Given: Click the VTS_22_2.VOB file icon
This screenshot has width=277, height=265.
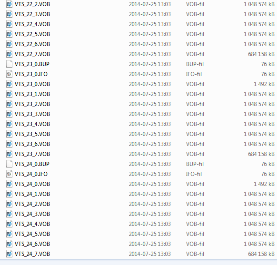Looking at the screenshot, I should [9, 4].
